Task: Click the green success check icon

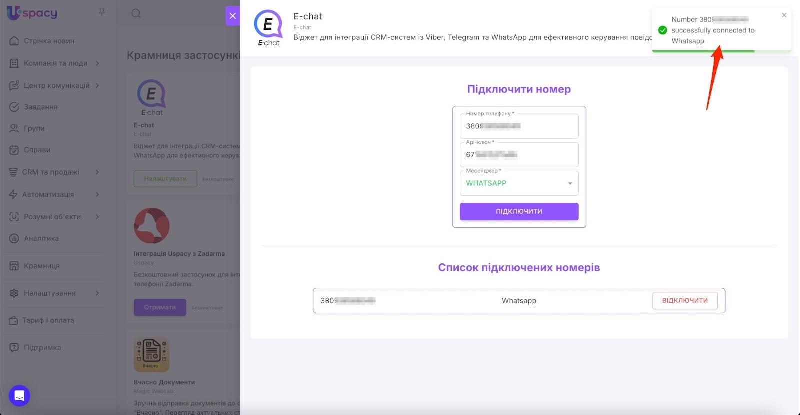Action: (663, 30)
